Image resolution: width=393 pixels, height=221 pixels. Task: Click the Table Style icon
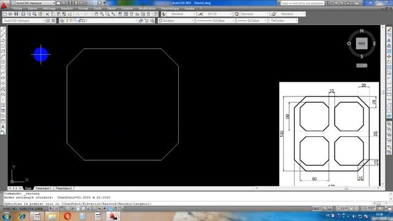click(236, 14)
